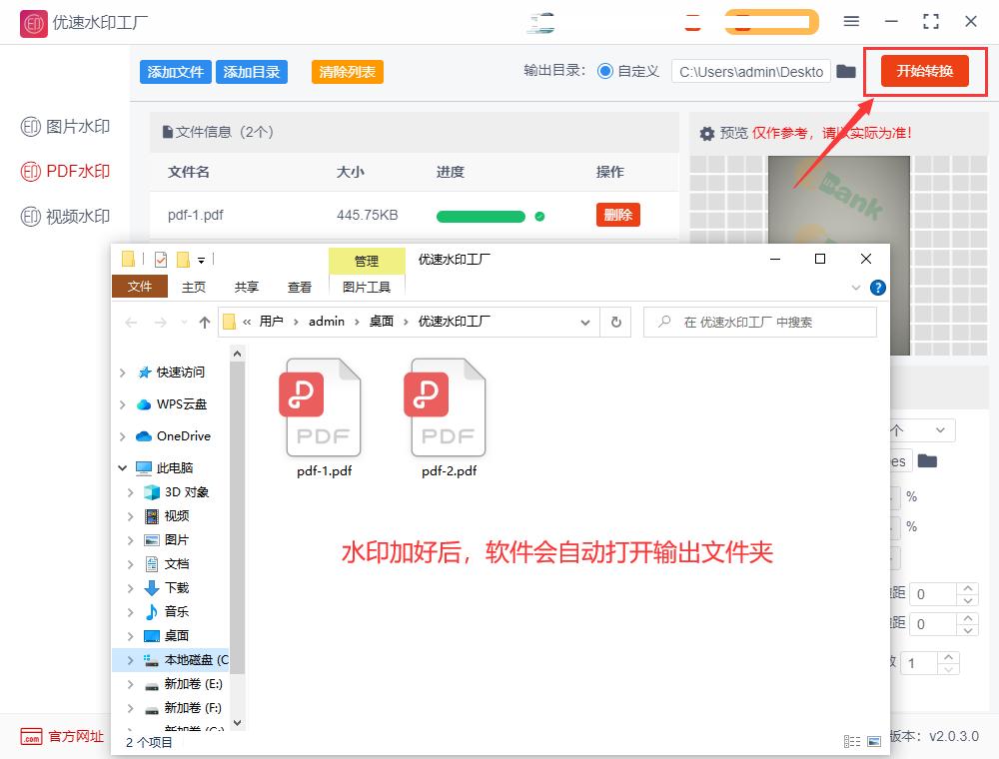Click the refresh icon in the explorer address bar
The width and height of the screenshot is (999, 759).
click(x=616, y=322)
